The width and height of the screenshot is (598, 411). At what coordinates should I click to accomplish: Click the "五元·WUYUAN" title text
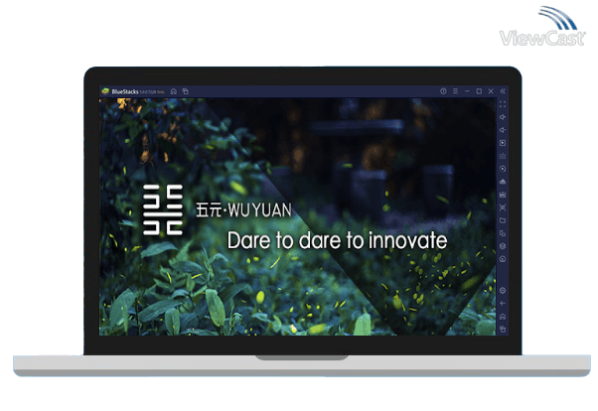click(243, 210)
